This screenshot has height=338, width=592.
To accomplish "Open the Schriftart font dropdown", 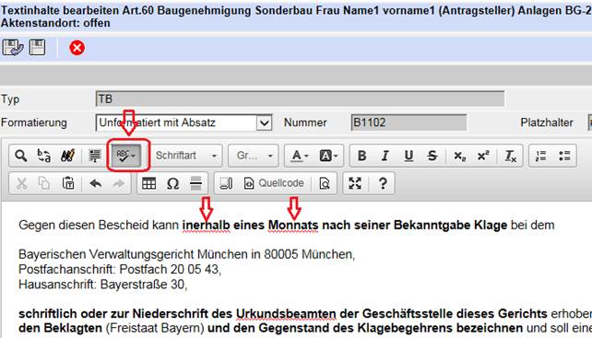I will [186, 156].
